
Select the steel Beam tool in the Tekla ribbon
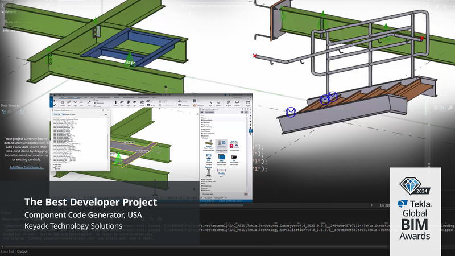click(69, 104)
